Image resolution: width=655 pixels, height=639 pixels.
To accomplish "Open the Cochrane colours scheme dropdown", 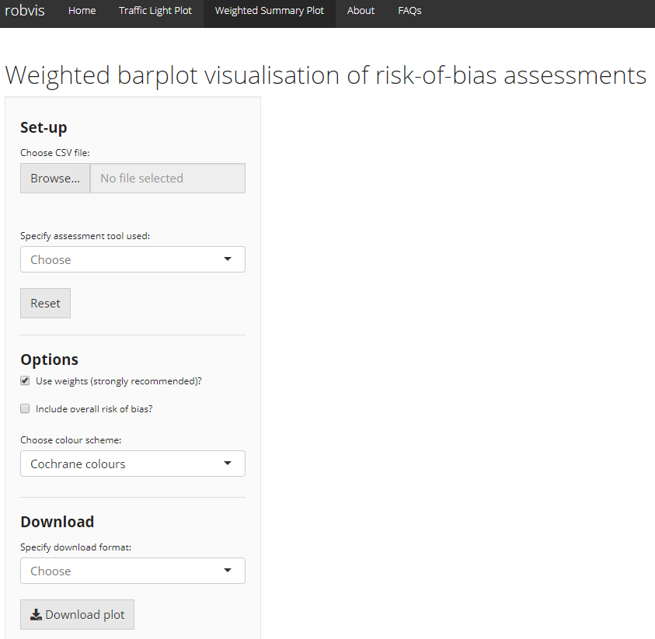I will pos(132,464).
